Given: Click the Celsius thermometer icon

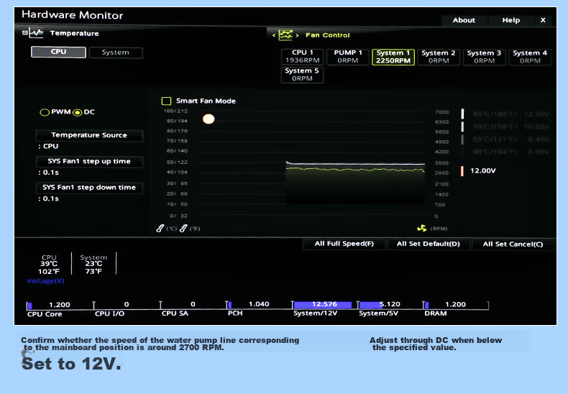Looking at the screenshot, I should (160, 229).
